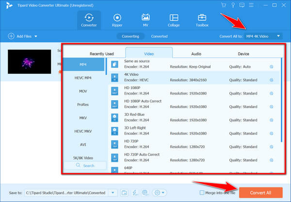Screen dimensions: 291x202
Task: Open settings gear for Same as source
Action: (271, 67)
